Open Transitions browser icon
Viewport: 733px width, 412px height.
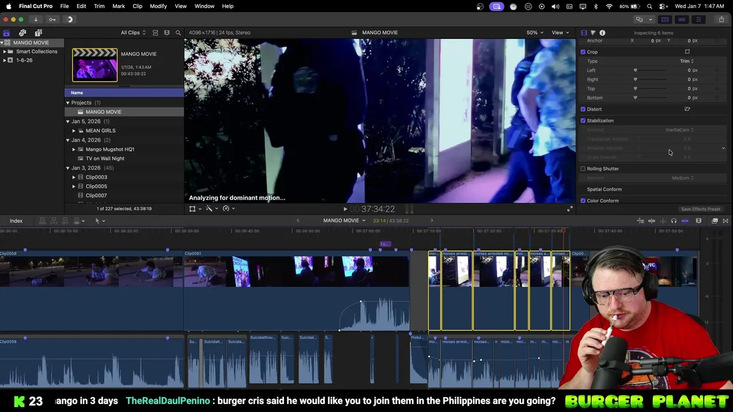pyautogui.click(x=726, y=221)
